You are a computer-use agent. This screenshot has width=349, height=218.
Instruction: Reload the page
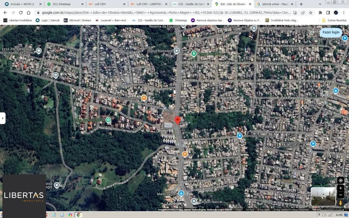coord(21,13)
